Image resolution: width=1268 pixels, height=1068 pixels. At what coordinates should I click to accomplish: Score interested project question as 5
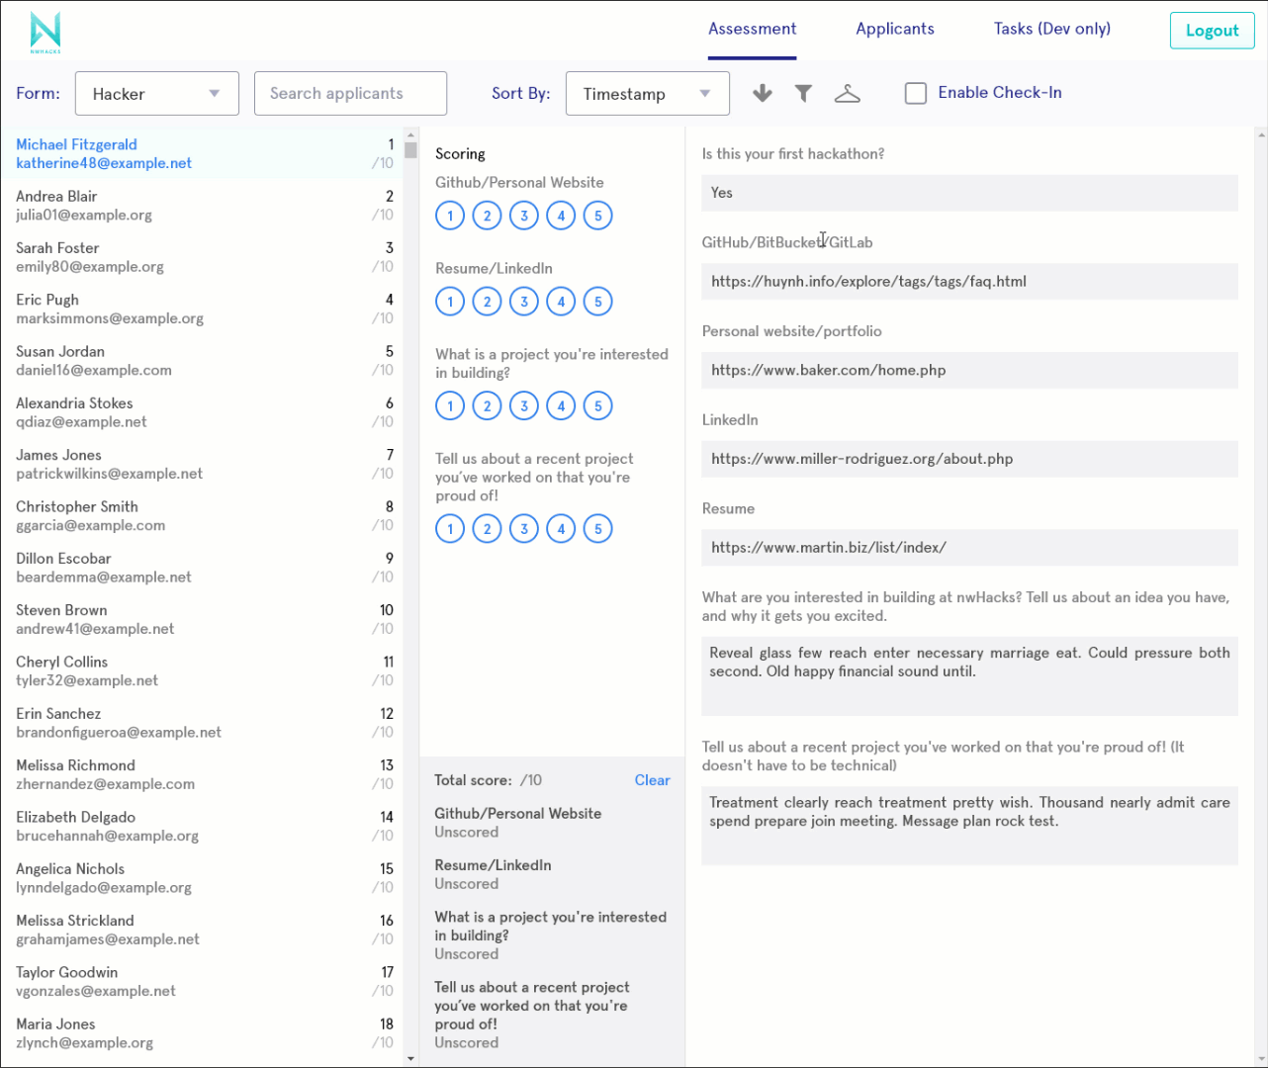click(x=598, y=405)
